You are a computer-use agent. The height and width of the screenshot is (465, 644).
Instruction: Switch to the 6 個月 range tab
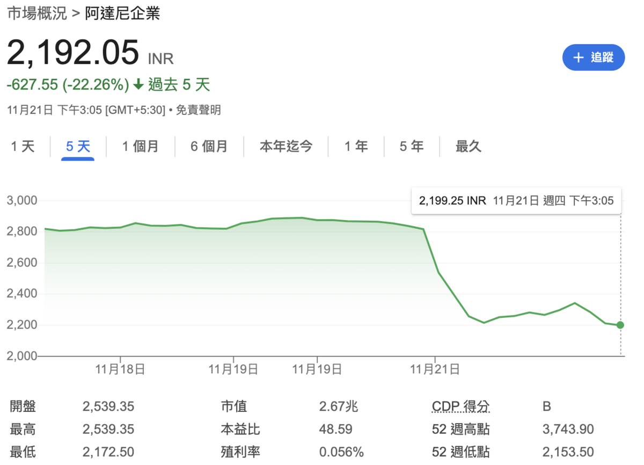(x=209, y=146)
